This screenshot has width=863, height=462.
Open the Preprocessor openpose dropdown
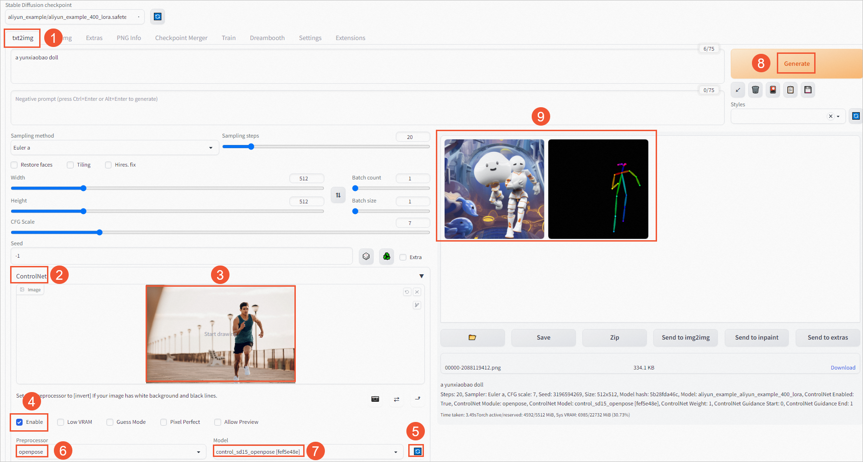111,452
